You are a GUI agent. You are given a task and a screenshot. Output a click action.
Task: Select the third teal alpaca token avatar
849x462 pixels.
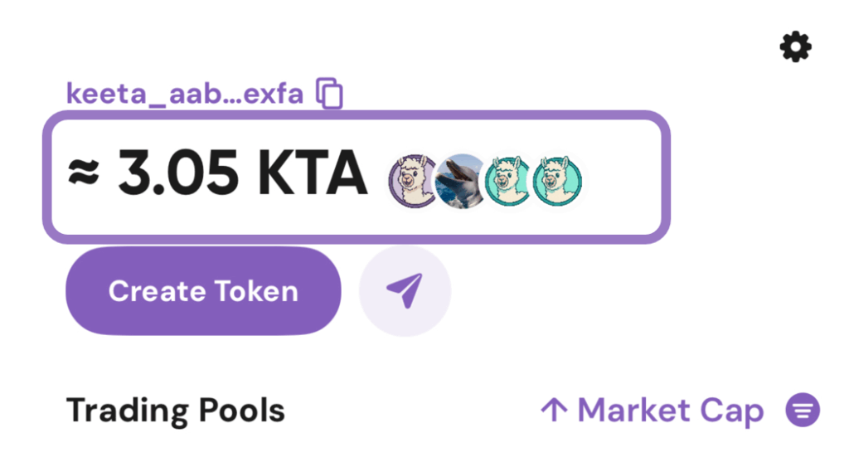click(x=508, y=181)
